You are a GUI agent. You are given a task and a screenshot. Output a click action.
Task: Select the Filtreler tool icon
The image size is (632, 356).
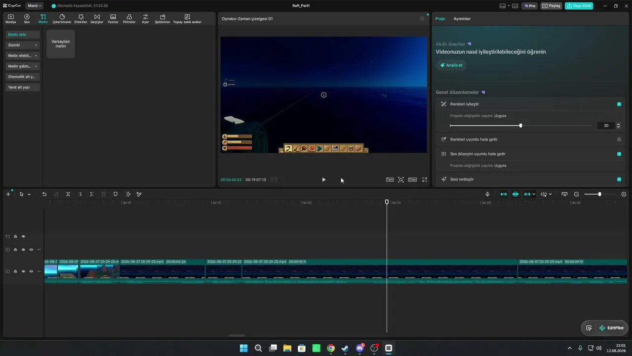[x=129, y=19]
